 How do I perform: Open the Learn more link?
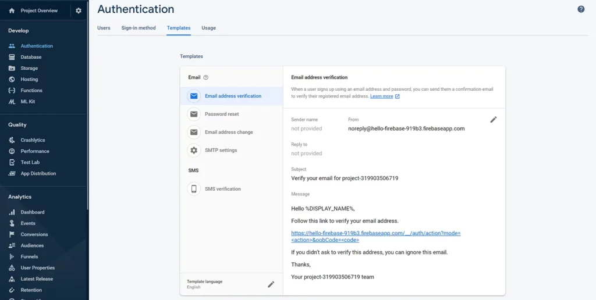382,97
